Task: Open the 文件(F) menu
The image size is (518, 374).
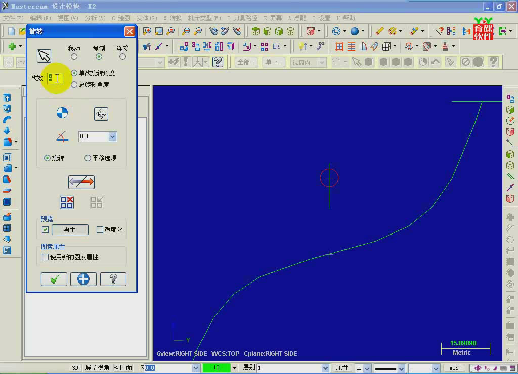Action: 13,18
